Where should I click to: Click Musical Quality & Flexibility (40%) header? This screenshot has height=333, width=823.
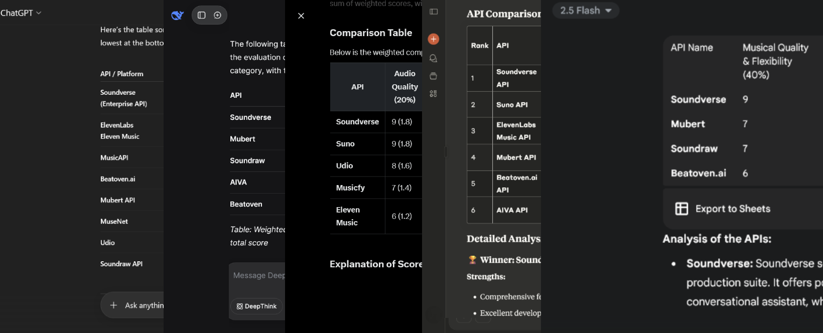tap(775, 61)
